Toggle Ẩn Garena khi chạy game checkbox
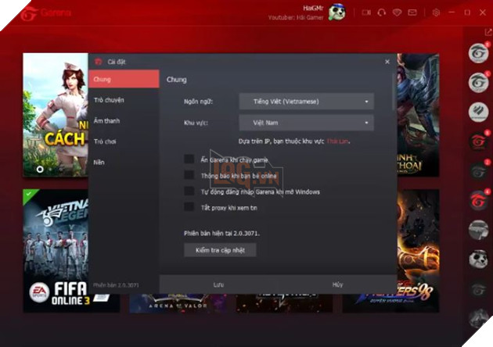493x347 pixels. (189, 159)
